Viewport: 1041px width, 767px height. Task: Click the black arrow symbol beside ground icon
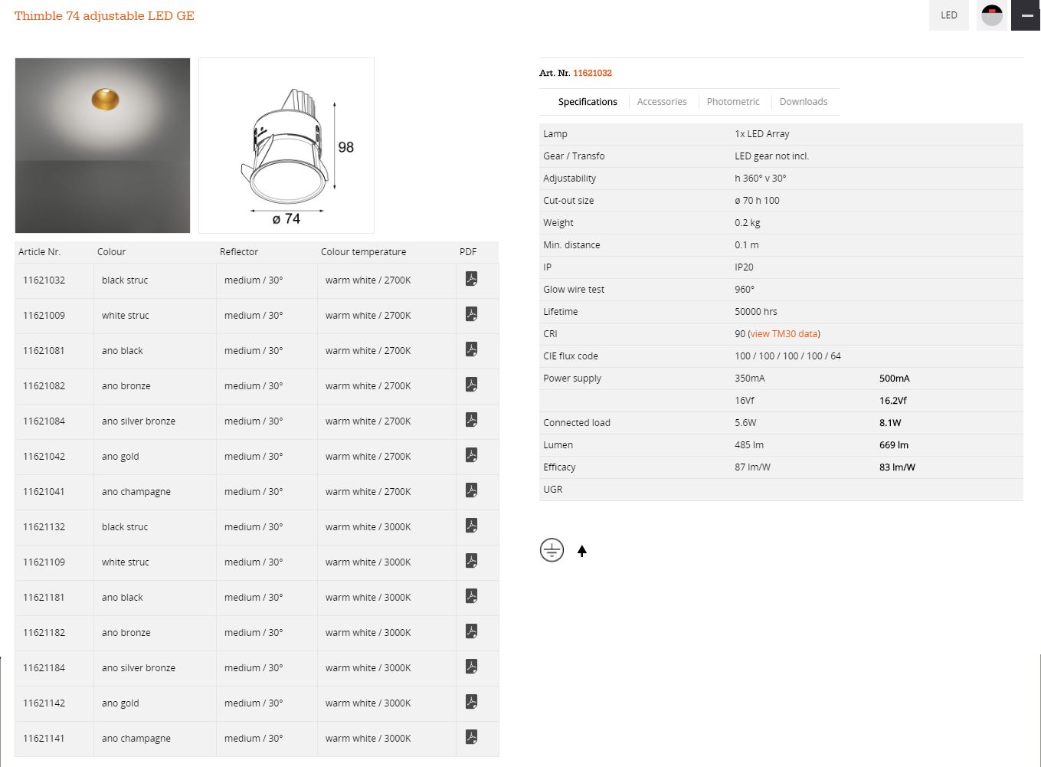pyautogui.click(x=581, y=550)
